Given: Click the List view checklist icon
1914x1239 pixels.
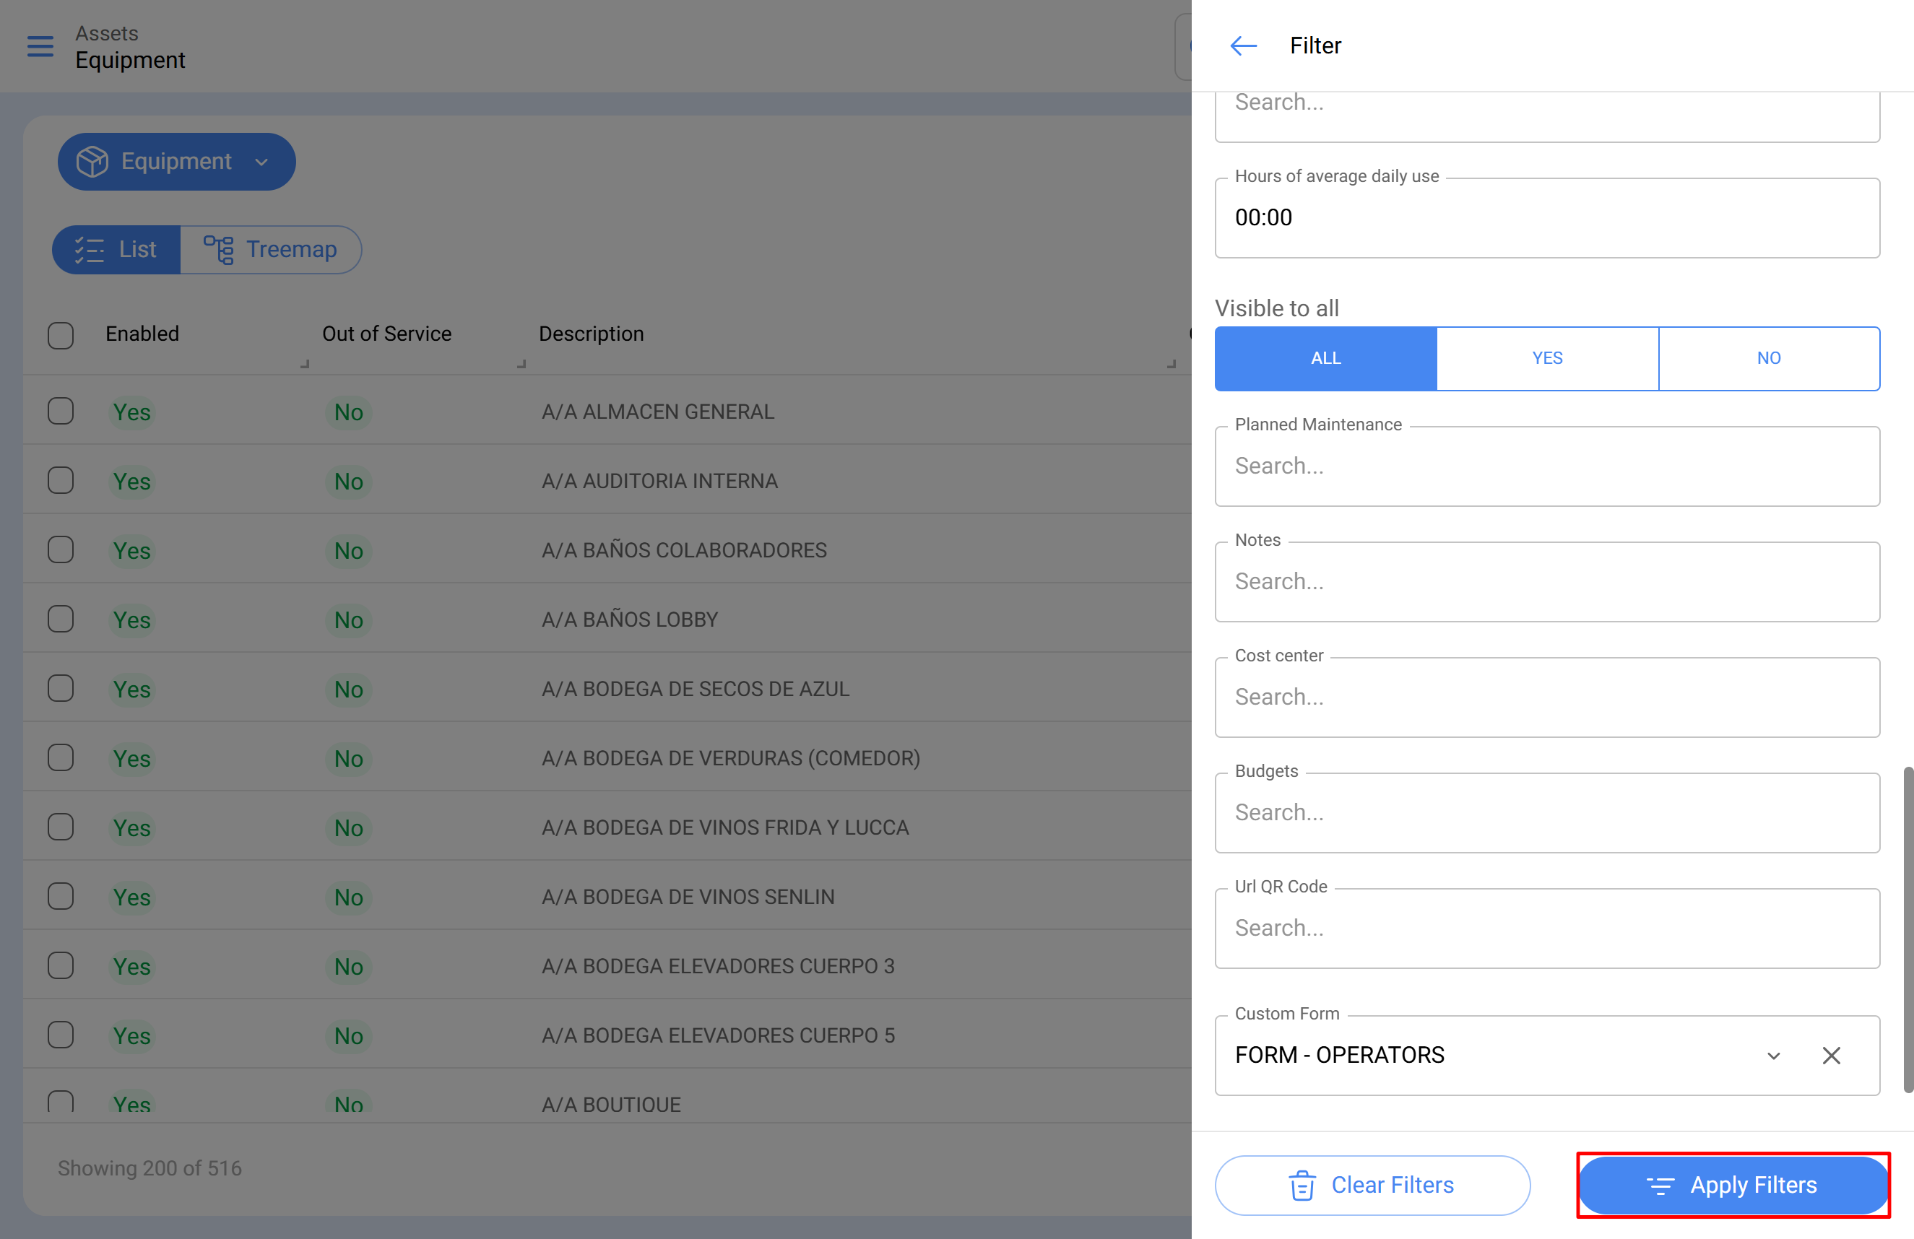Looking at the screenshot, I should (x=90, y=249).
